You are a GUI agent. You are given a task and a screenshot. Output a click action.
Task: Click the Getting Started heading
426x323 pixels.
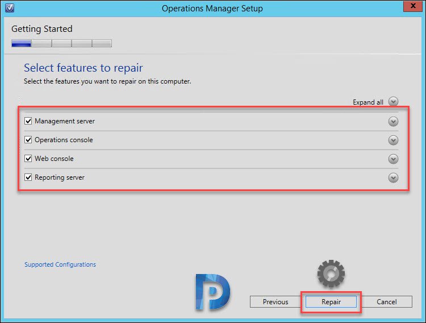tap(42, 29)
